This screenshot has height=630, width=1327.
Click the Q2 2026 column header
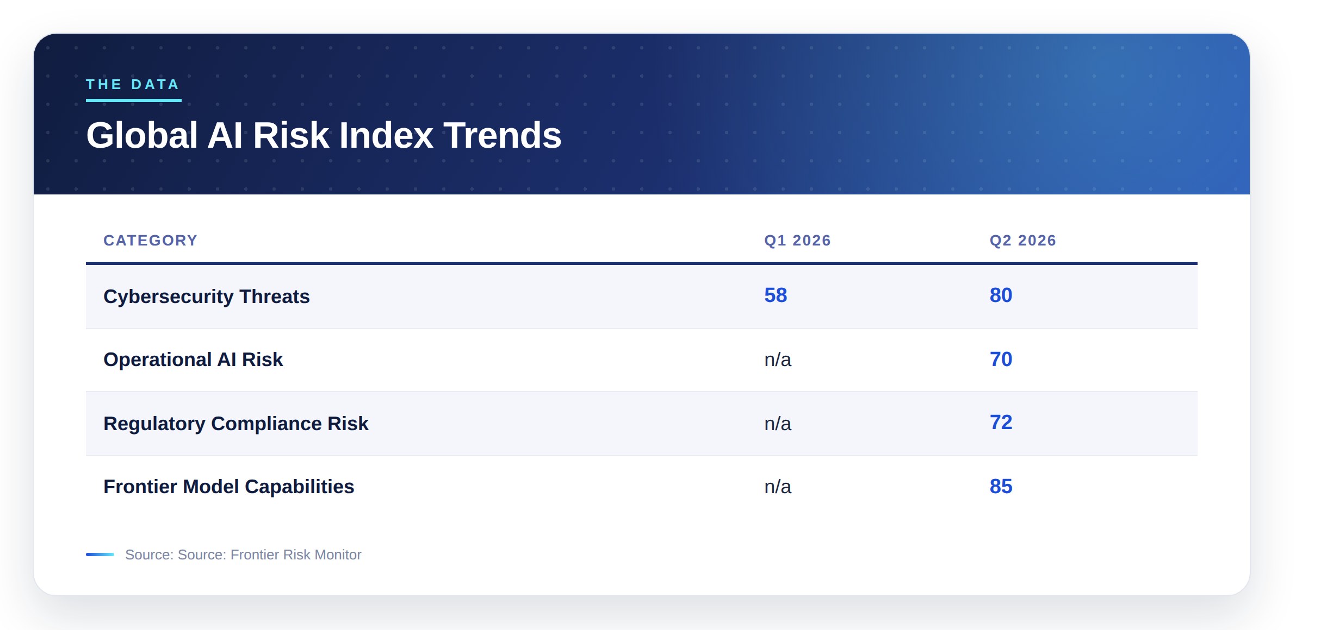point(1022,241)
